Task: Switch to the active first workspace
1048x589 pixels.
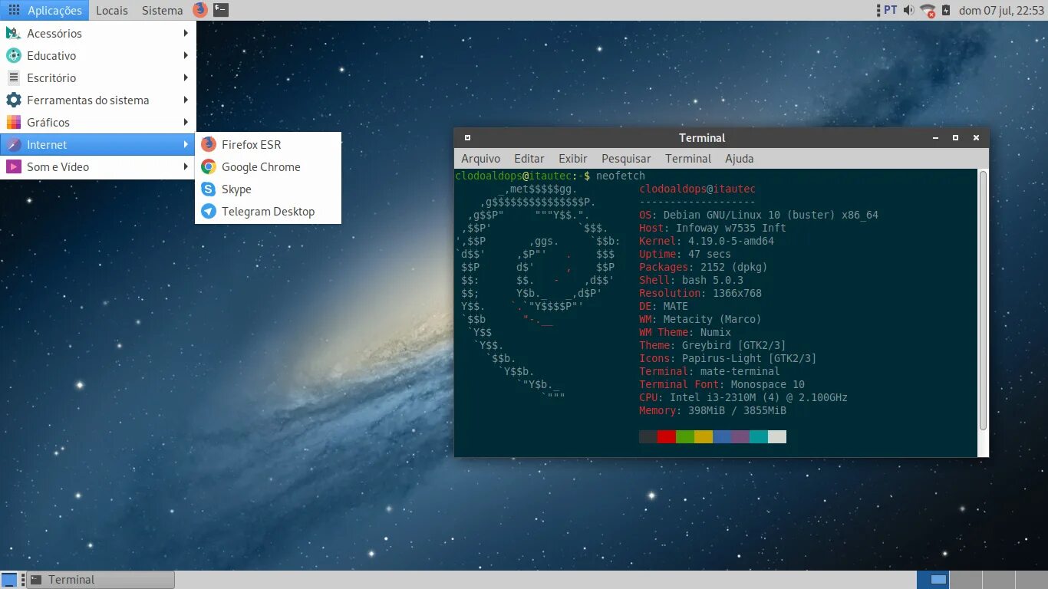Action: [x=934, y=580]
